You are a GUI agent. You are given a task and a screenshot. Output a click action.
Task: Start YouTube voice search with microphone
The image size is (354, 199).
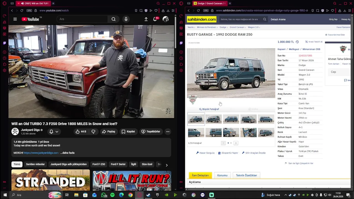[126, 19]
